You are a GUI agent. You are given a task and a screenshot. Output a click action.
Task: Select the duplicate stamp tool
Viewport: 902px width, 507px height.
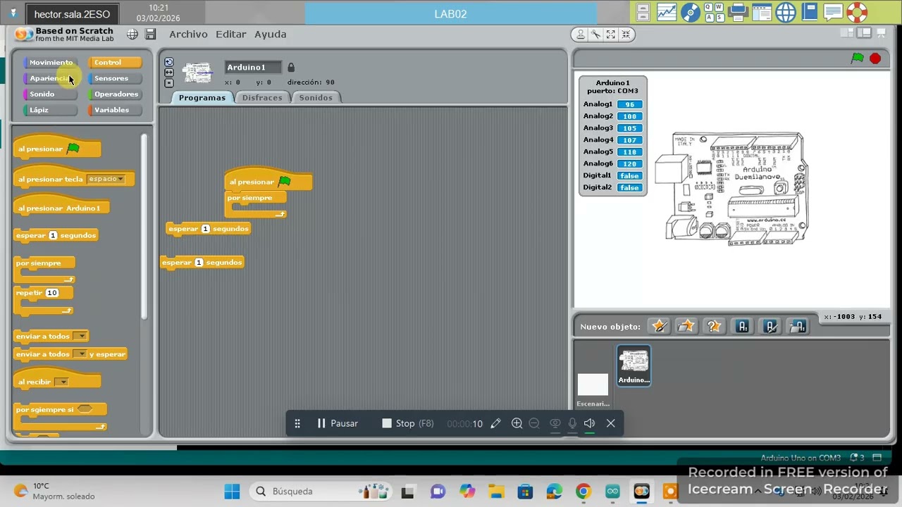(x=580, y=34)
